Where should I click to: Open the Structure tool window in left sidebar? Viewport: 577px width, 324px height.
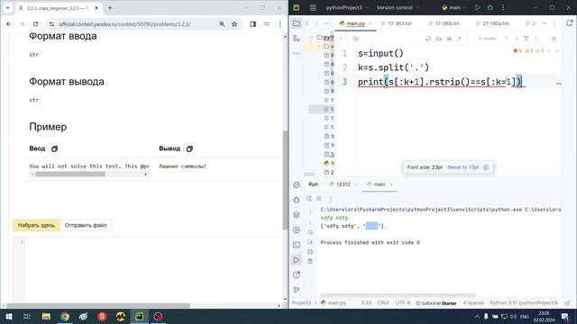point(297,38)
